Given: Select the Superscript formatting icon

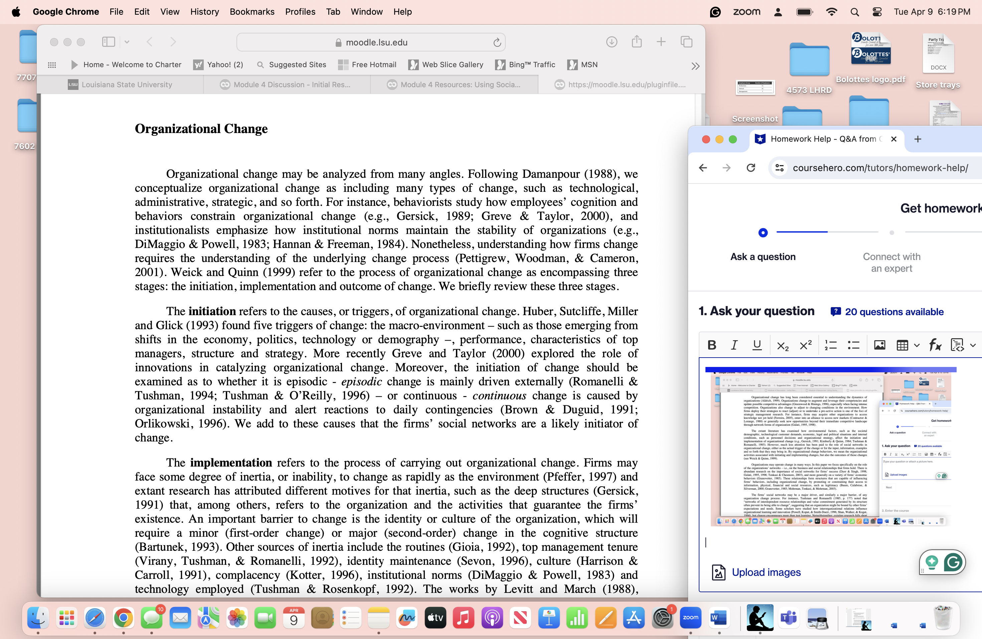Looking at the screenshot, I should coord(805,345).
